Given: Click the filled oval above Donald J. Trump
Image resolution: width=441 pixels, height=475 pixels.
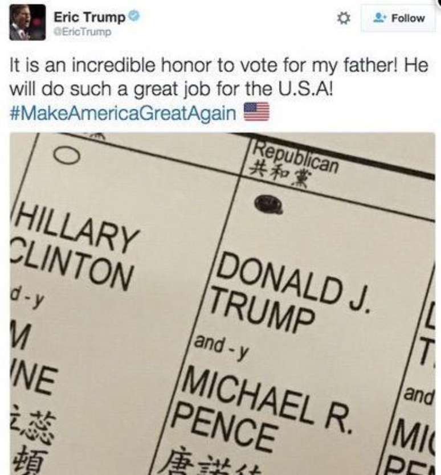Looking at the screenshot, I should pos(268,204).
